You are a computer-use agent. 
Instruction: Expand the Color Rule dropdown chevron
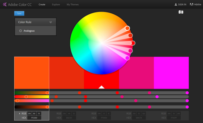pyautogui.click(x=51, y=22)
